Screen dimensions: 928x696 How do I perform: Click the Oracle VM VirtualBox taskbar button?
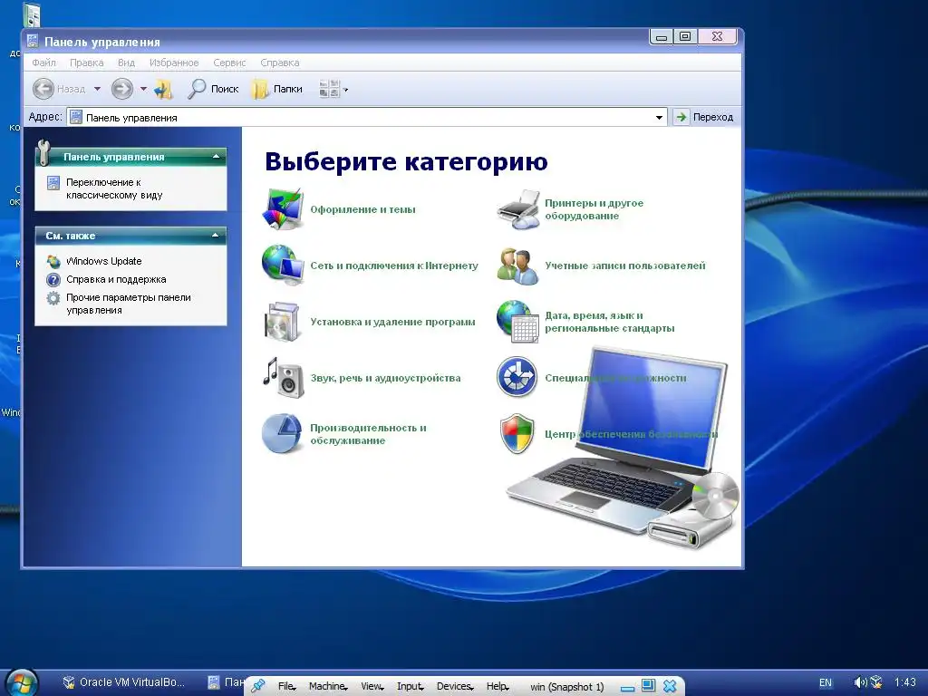point(123,682)
